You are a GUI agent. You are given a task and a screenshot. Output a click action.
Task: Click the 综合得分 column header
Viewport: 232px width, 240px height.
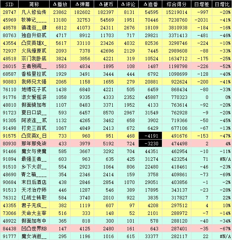177,4
